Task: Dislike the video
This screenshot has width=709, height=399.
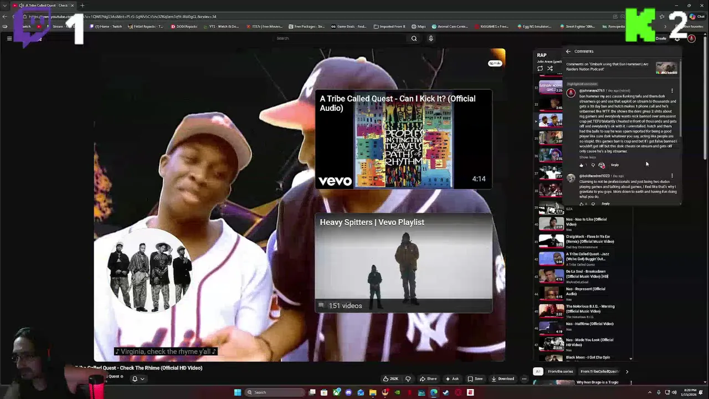Action: pos(408,379)
